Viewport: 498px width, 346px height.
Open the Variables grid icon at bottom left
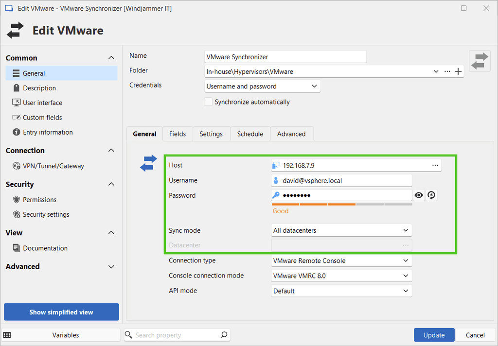(7, 335)
